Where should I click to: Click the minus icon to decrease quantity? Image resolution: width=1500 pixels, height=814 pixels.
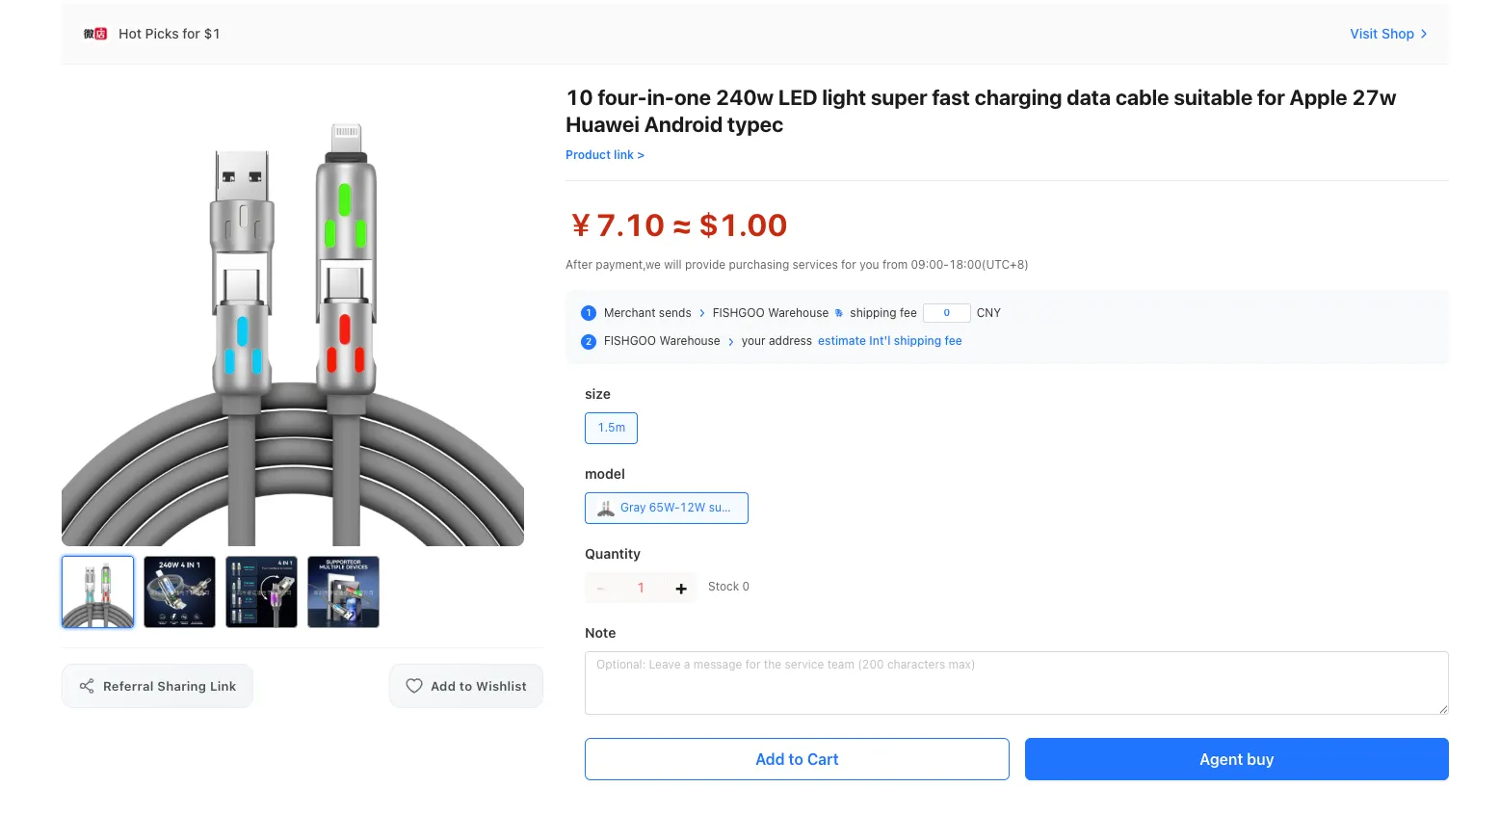point(601,588)
